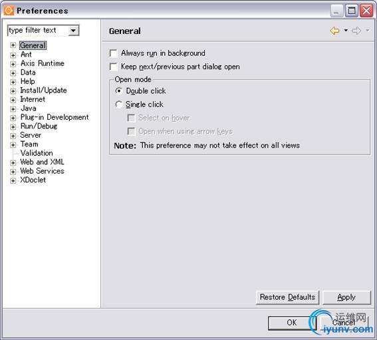Open the Install/Update preferences page
The image size is (377, 340).
tap(43, 90)
